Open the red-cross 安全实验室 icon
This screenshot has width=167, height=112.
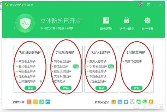point(132,102)
